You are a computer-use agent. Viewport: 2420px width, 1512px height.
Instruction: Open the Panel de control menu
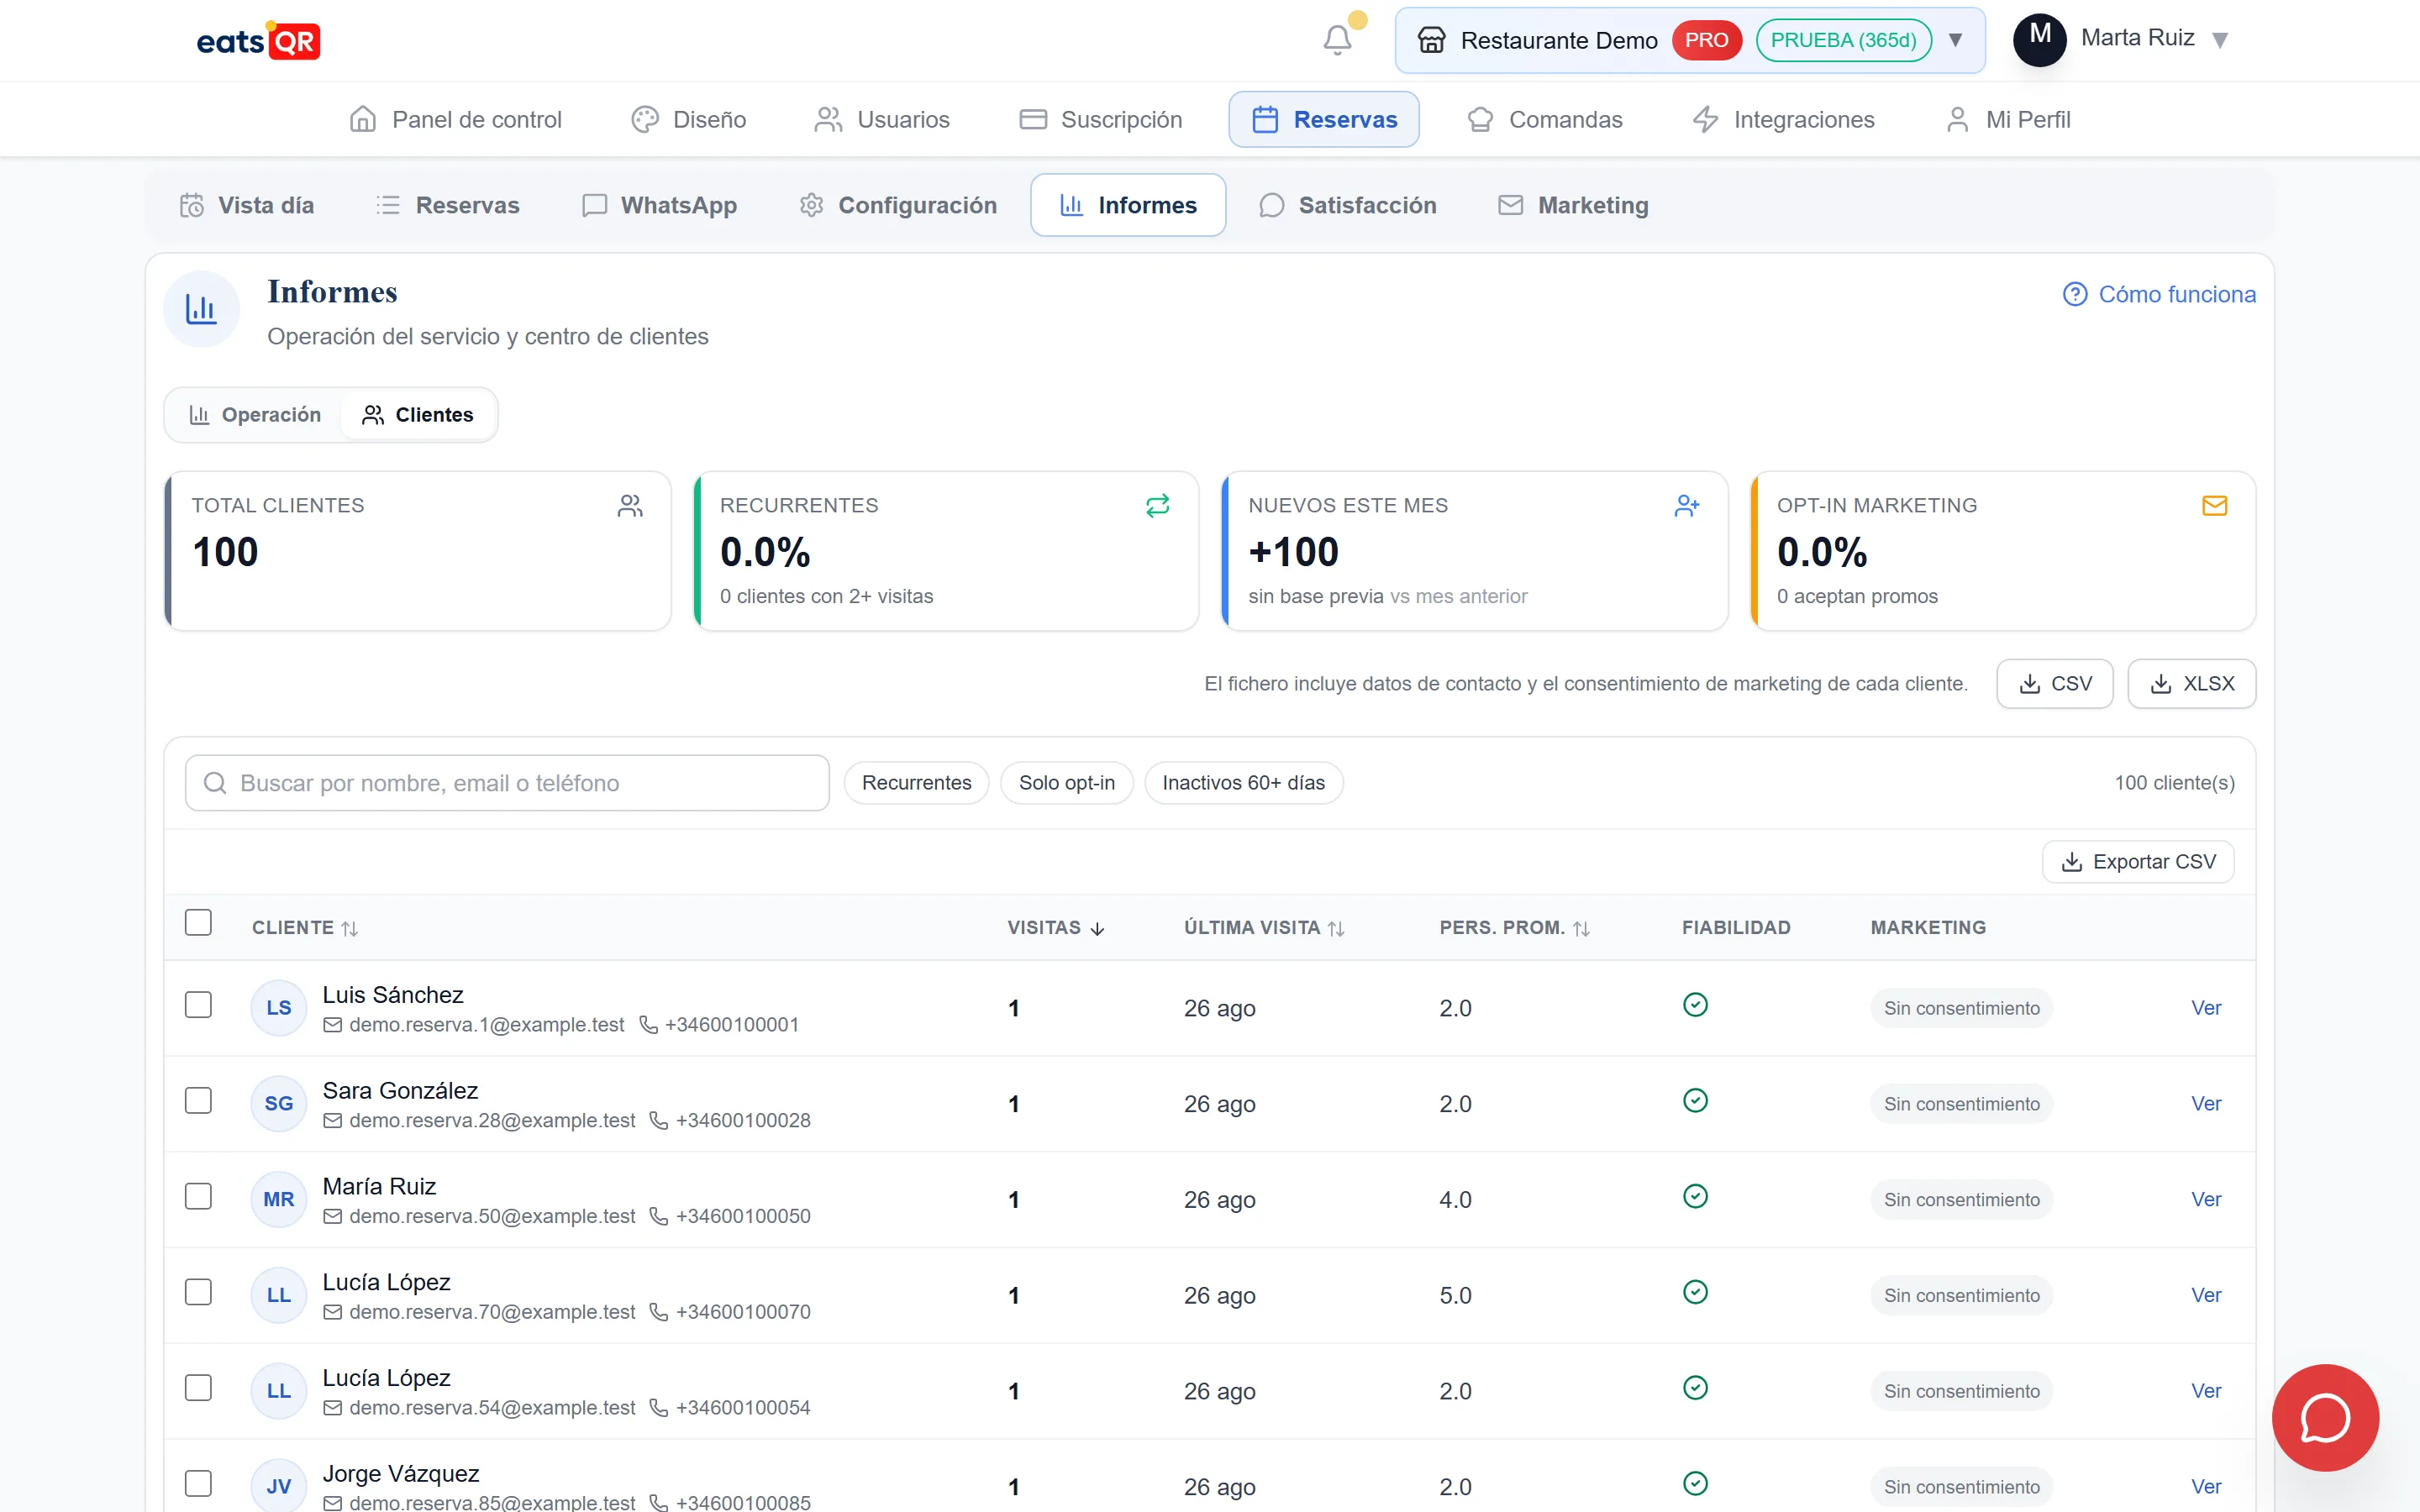pos(455,120)
